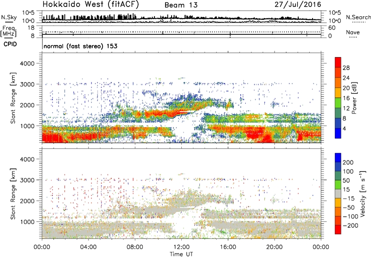The height and width of the screenshot is (257, 371).
Task: Click the "24" power color bar label
Action: click(x=346, y=78)
